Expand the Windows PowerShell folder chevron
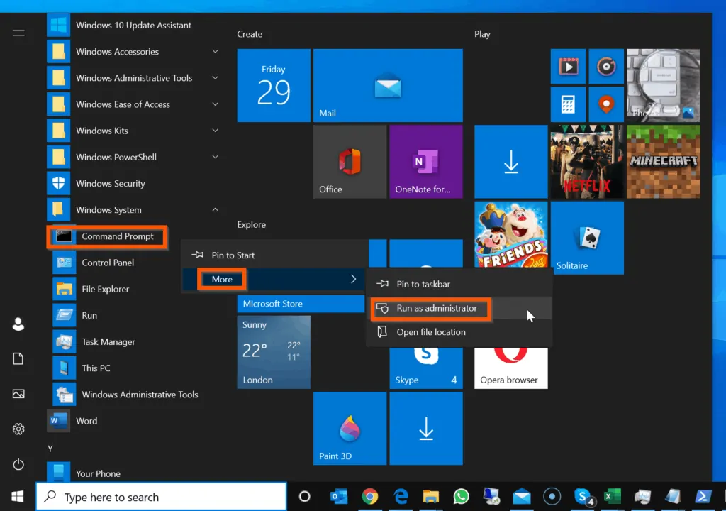Image resolution: width=726 pixels, height=511 pixels. pyautogui.click(x=216, y=157)
